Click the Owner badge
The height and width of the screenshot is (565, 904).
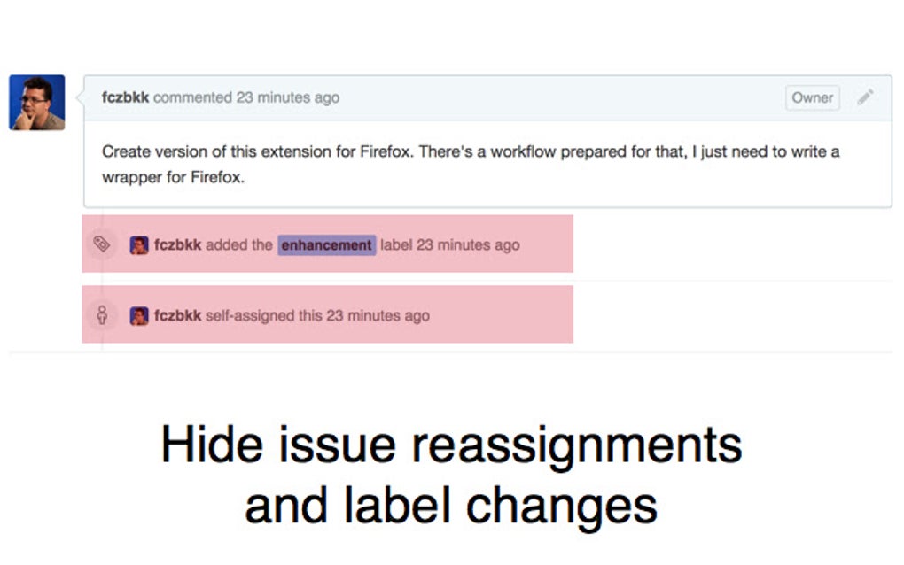click(813, 98)
